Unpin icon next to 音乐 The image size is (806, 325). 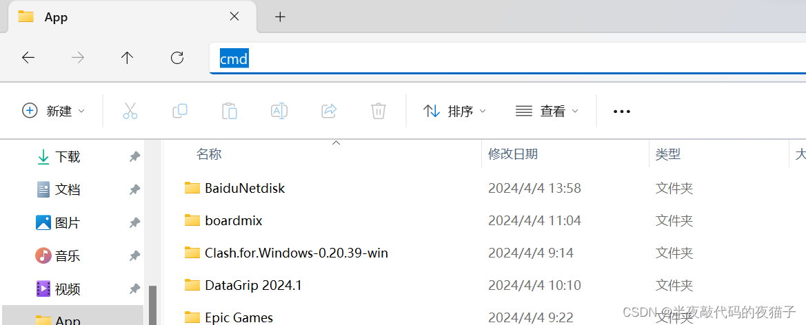pos(134,255)
